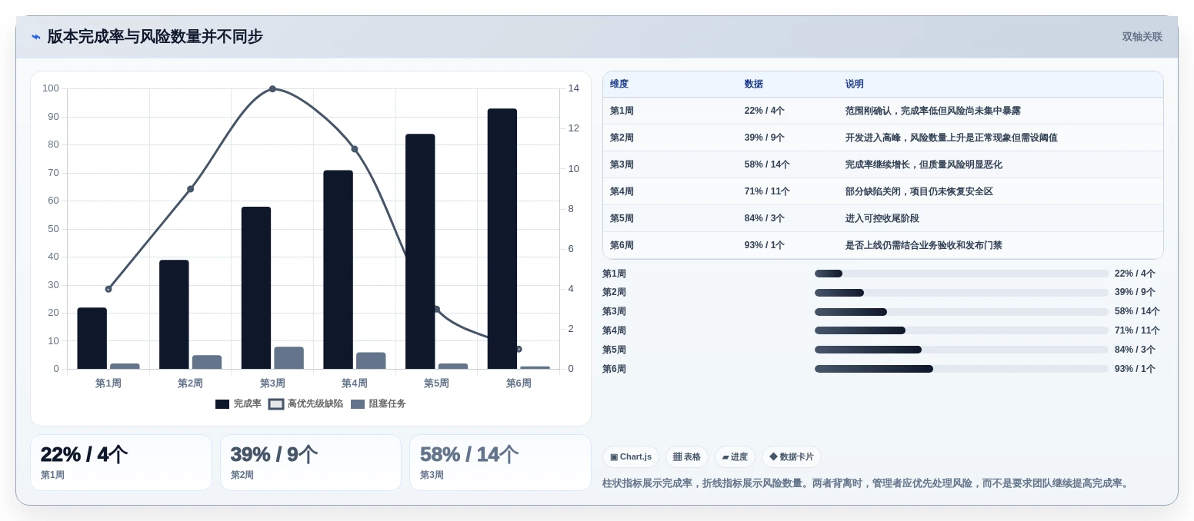Screen dimensions: 1194x521
Task: Click the 第4周 x-axis label
Action: point(355,383)
